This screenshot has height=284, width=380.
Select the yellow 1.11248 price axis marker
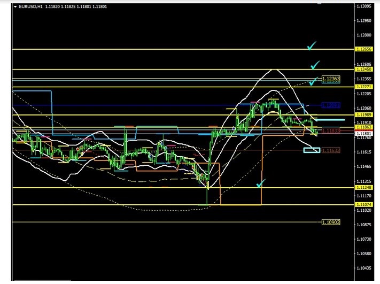coord(363,188)
